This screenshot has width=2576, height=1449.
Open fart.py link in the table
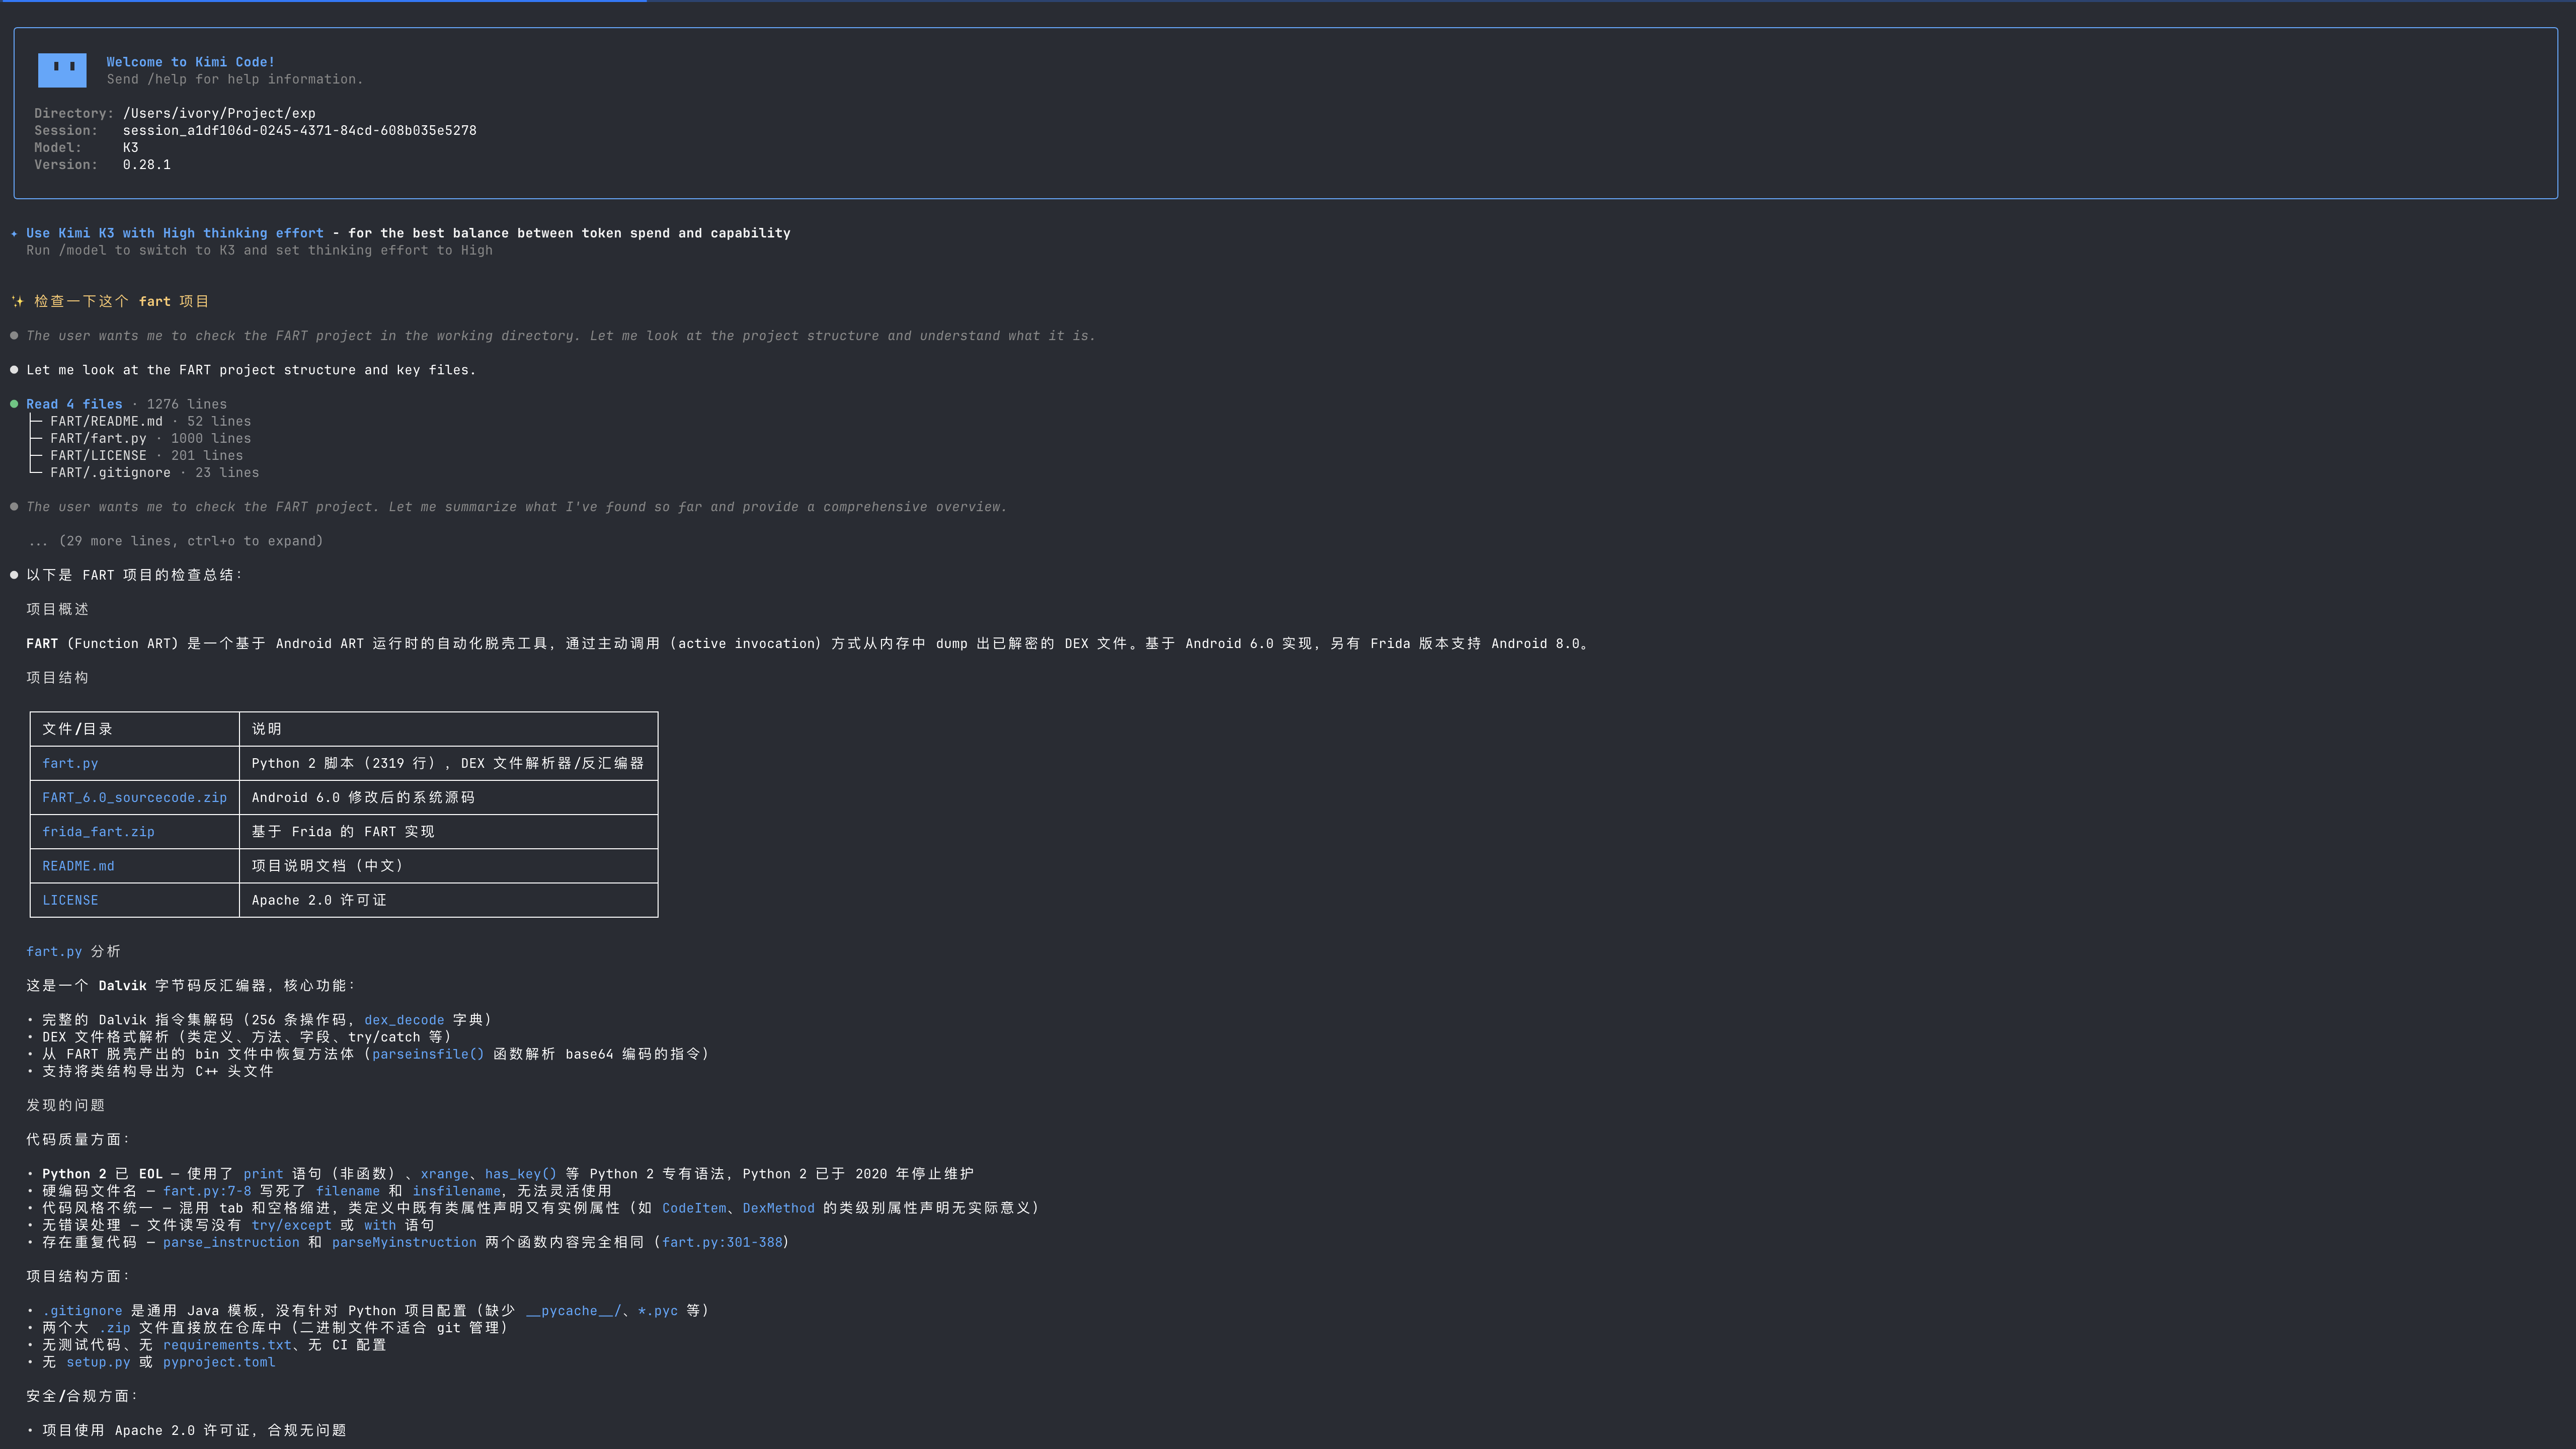click(70, 763)
